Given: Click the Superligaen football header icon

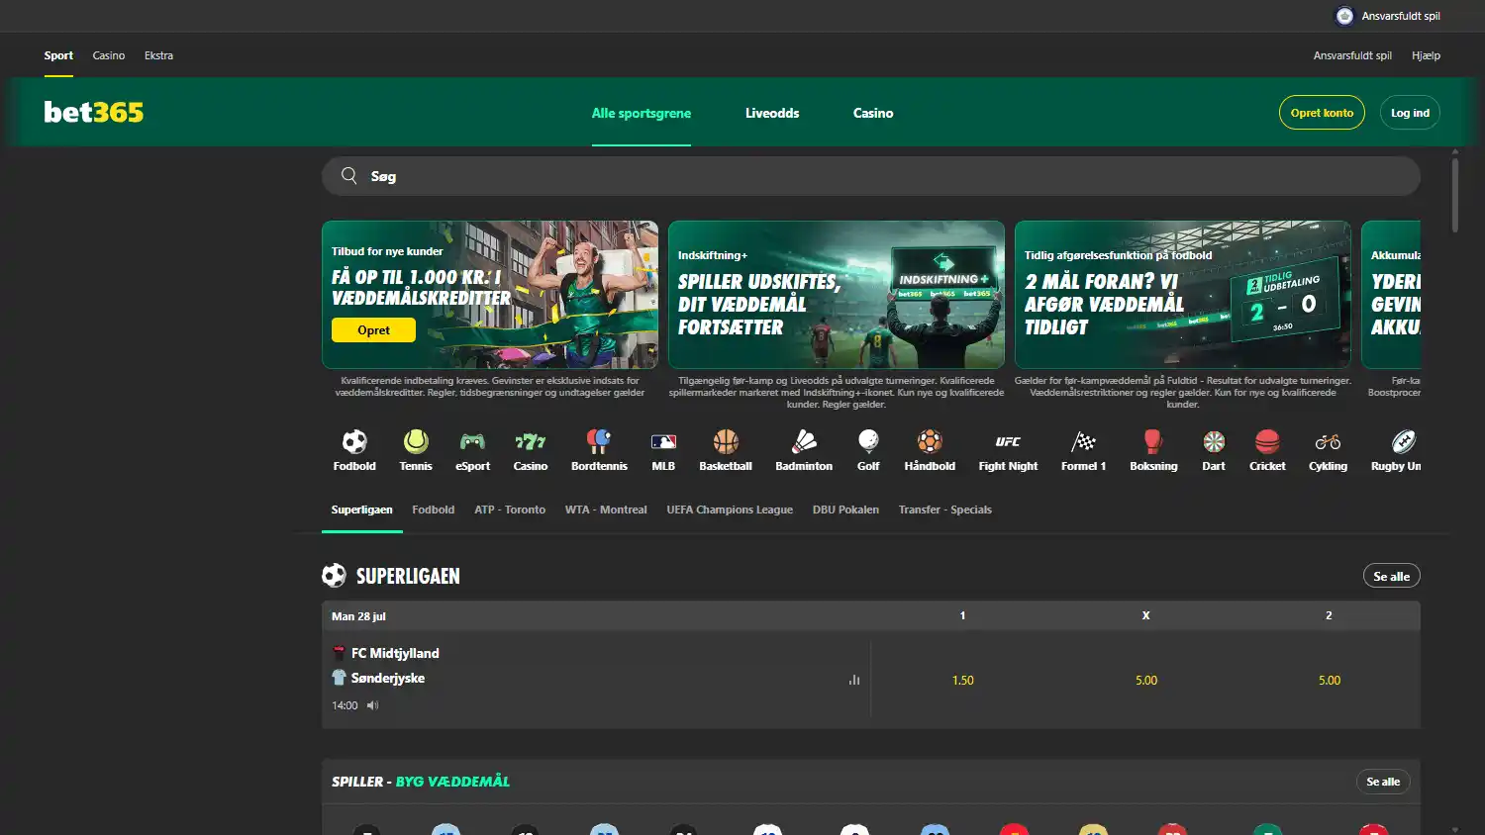Looking at the screenshot, I should (335, 576).
